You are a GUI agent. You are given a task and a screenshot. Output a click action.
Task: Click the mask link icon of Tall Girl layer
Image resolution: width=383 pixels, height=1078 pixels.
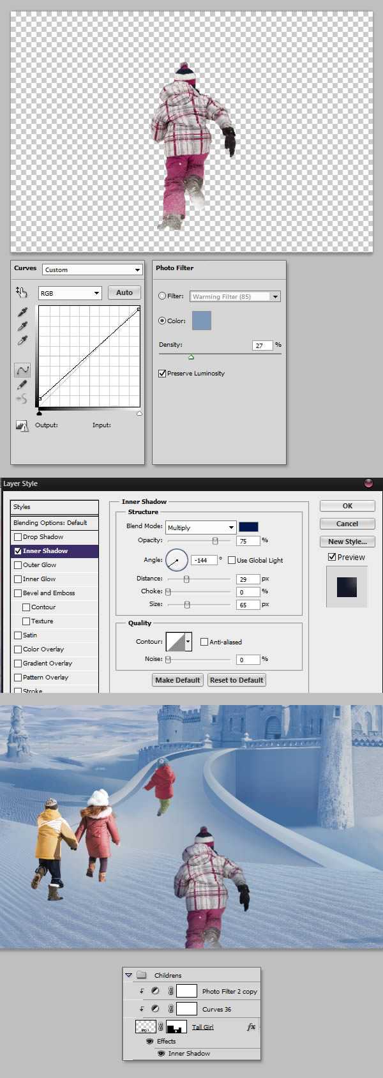point(161,1027)
